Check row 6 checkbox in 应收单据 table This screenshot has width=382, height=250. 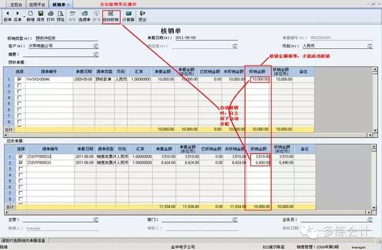point(21,187)
